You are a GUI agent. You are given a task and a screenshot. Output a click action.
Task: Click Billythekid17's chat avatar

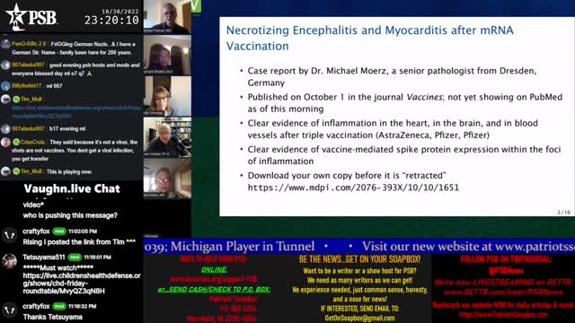click(x=5, y=86)
